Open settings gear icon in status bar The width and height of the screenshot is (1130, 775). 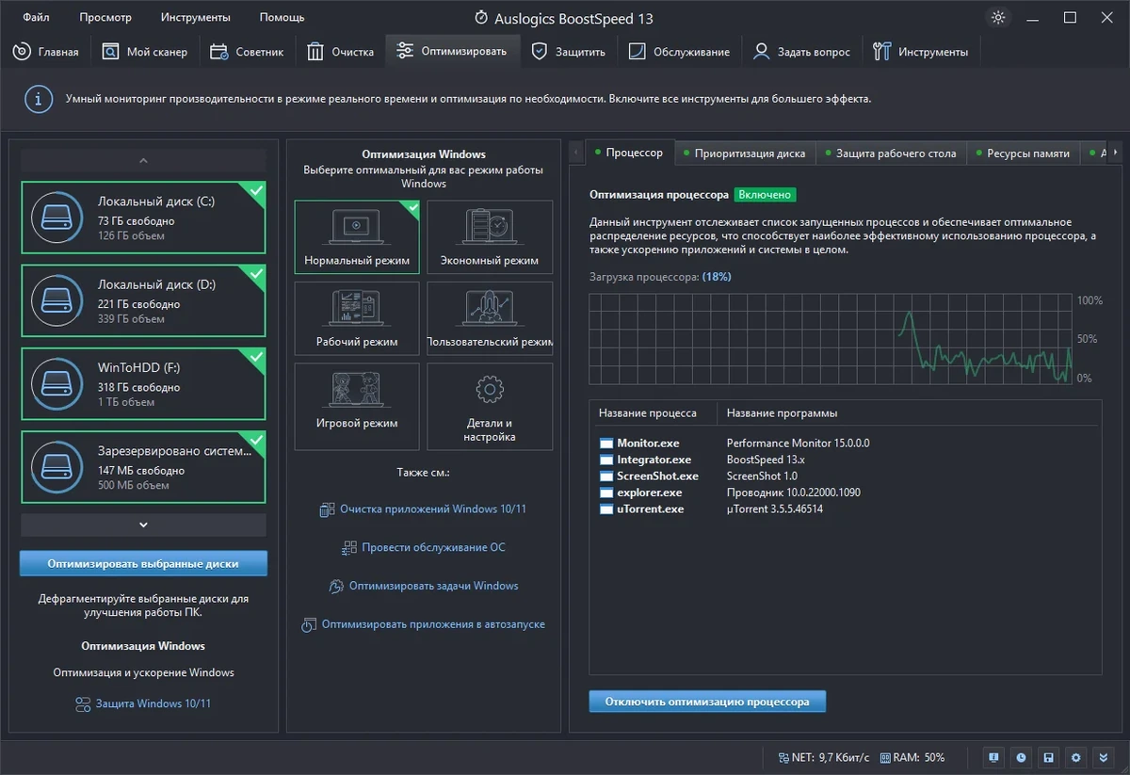(1076, 757)
